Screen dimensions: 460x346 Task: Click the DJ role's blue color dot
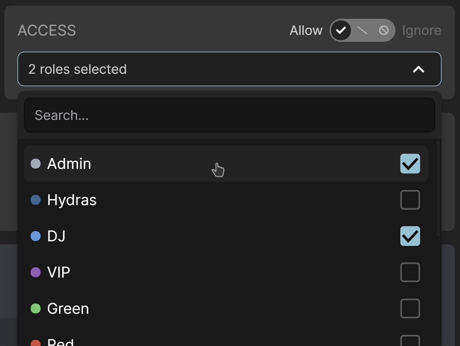[35, 236]
